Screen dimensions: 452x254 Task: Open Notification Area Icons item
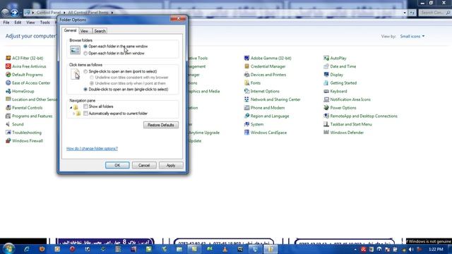[350, 99]
